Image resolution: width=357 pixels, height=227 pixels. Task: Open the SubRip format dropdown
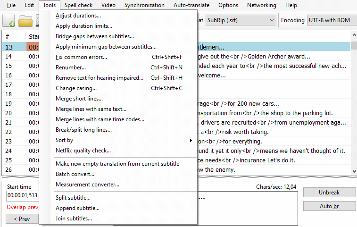click(x=241, y=20)
